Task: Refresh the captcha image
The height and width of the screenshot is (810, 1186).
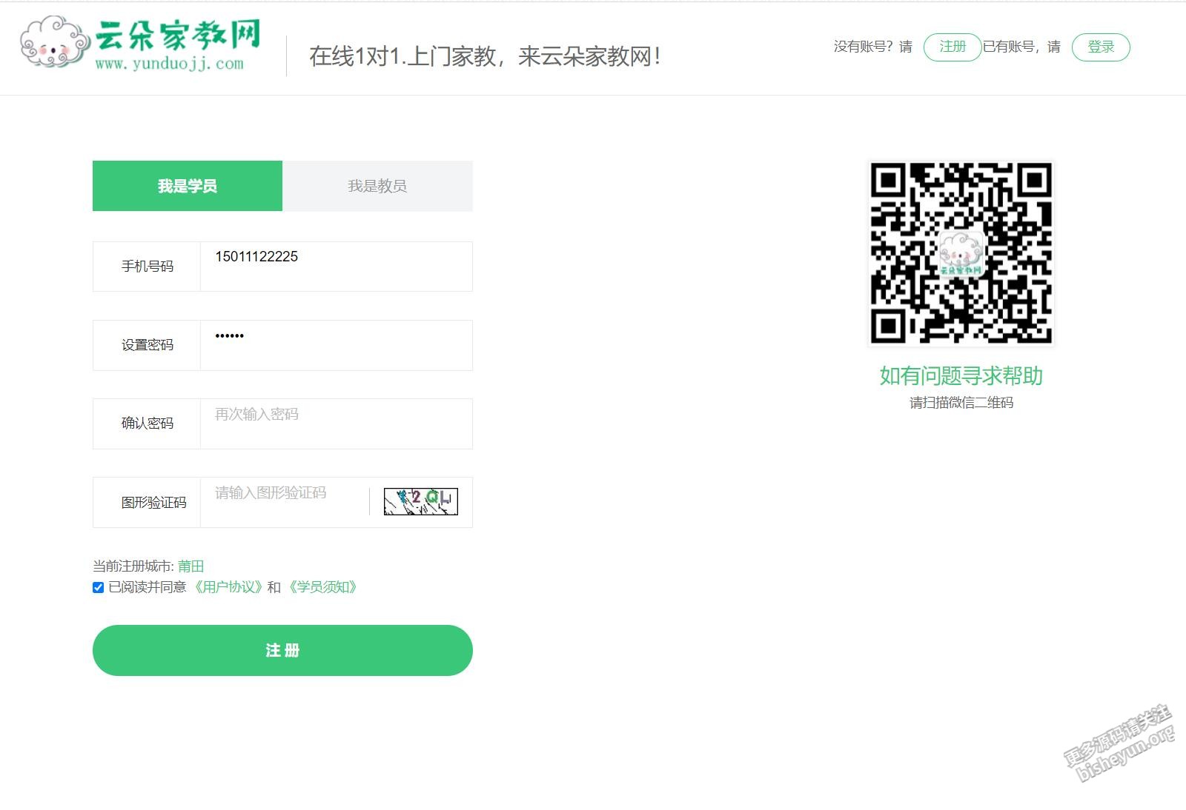Action: click(420, 502)
